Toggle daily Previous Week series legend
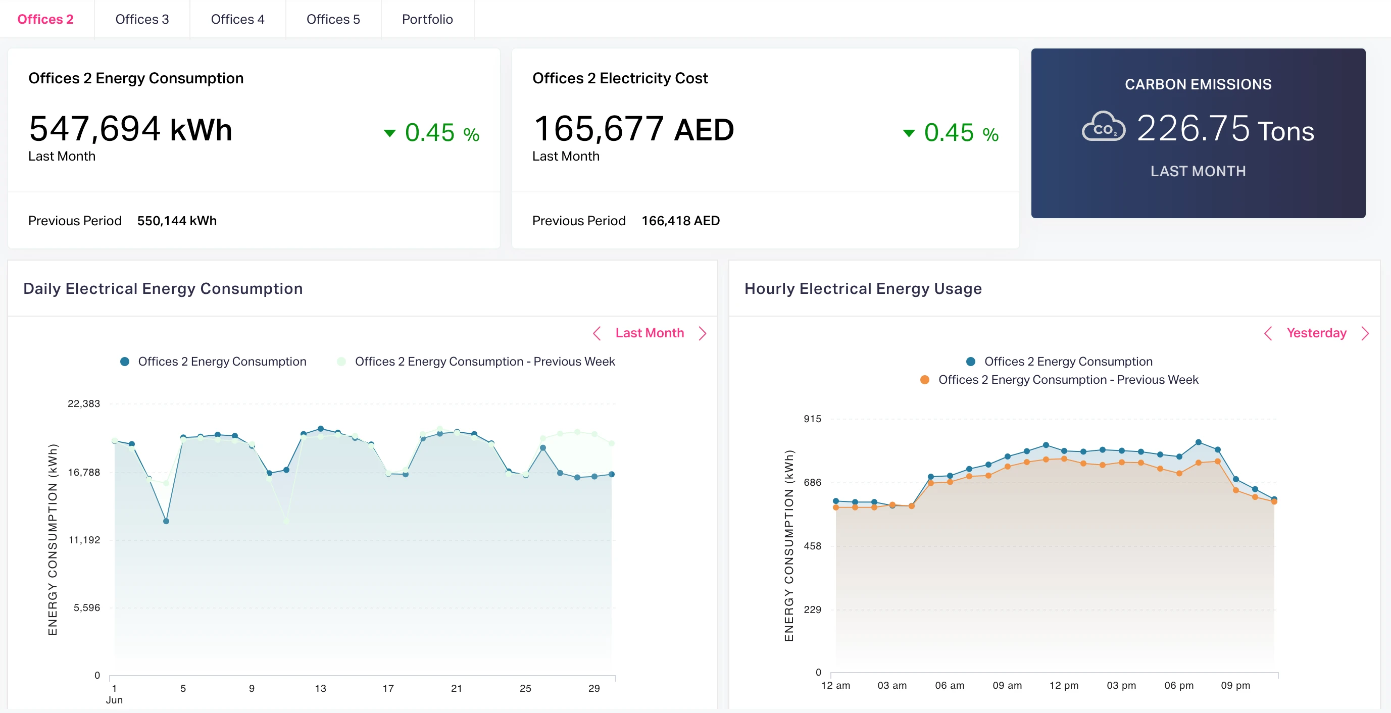This screenshot has width=1391, height=713. pos(475,361)
